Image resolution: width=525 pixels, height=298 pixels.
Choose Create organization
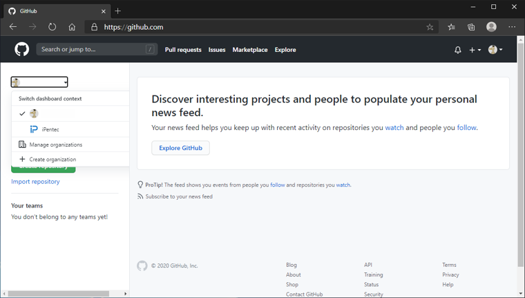pos(70,159)
